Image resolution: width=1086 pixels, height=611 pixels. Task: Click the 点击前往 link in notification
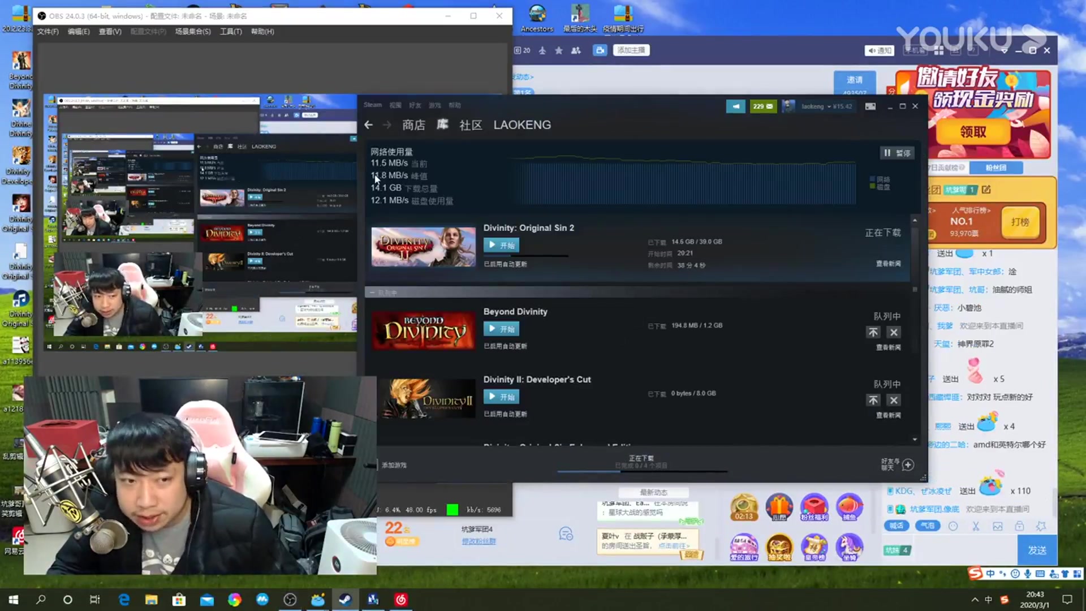(x=674, y=546)
